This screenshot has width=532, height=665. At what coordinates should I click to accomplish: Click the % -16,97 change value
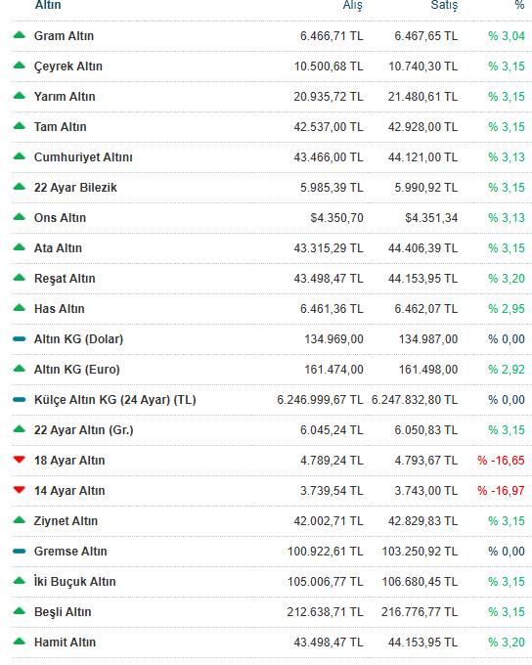(501, 491)
